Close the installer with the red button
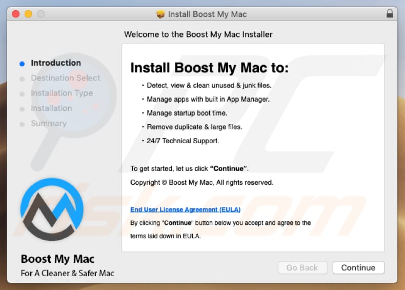The image size is (405, 290). pyautogui.click(x=16, y=14)
